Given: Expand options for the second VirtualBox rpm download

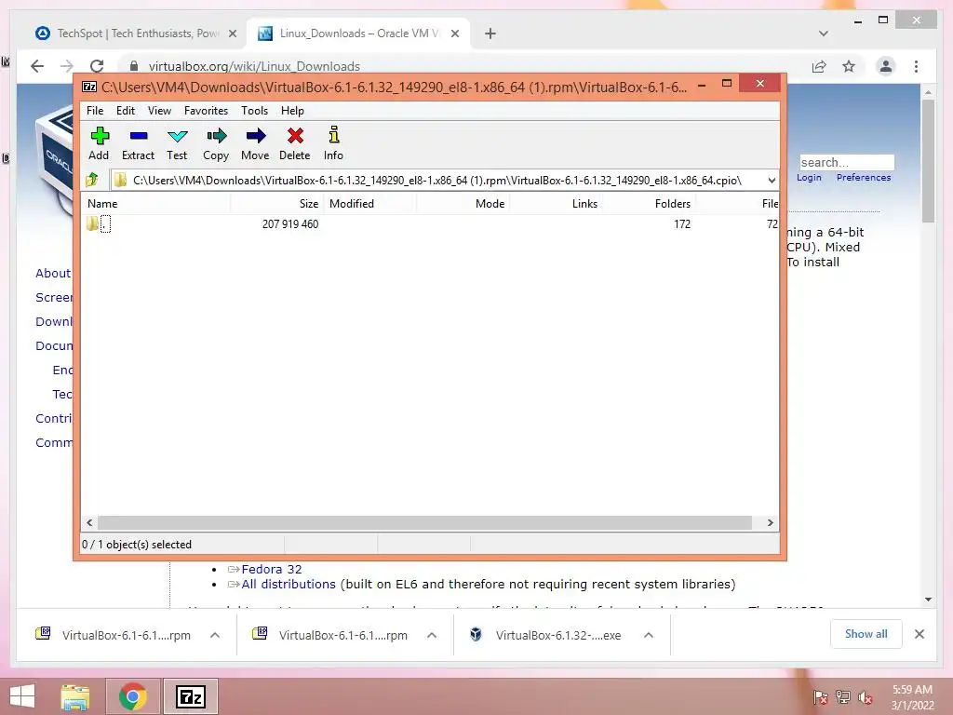Looking at the screenshot, I should click(x=432, y=635).
